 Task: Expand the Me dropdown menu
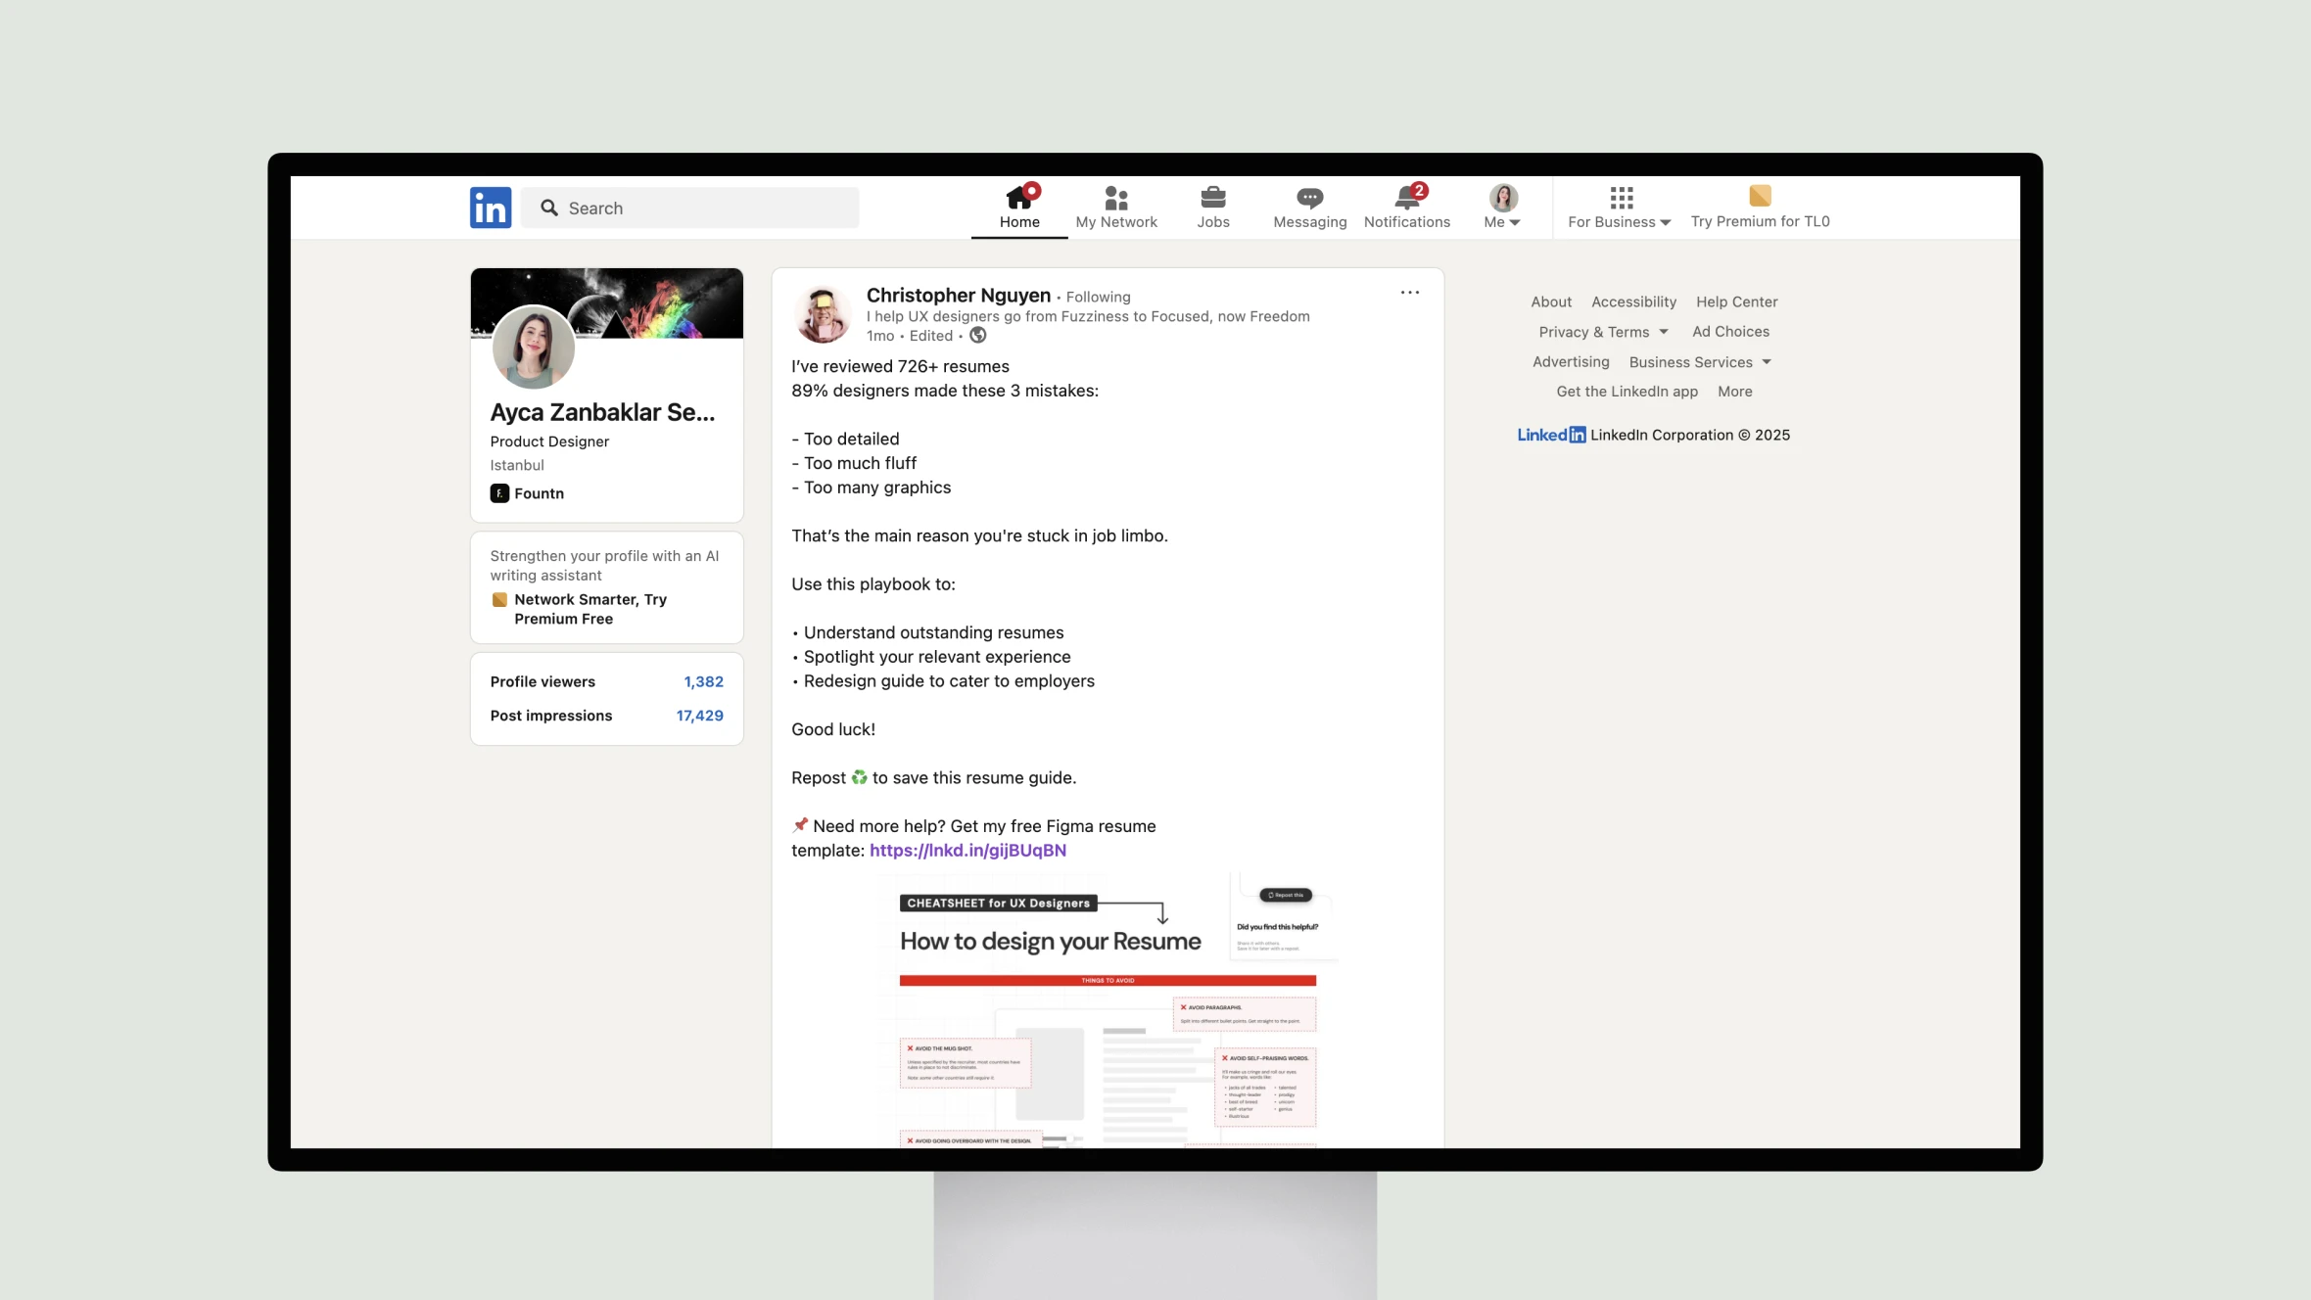click(x=1503, y=207)
